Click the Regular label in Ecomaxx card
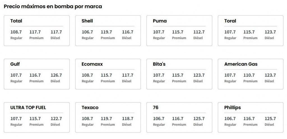The width and height of the screenshot is (287, 139). click(x=88, y=81)
